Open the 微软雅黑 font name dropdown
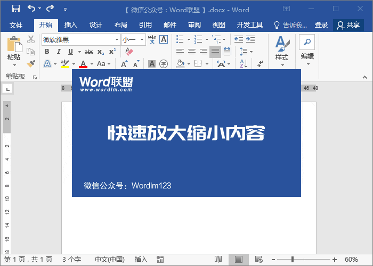Screen dimensions: 373x266 coord(117,40)
